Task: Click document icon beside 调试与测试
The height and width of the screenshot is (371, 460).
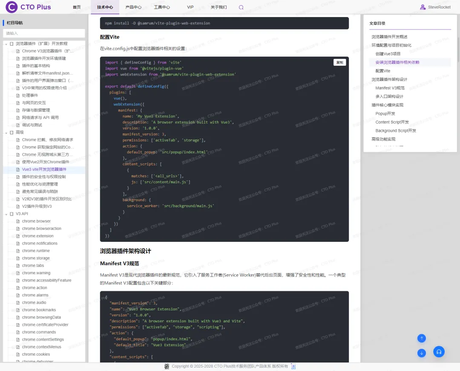Action: 18,125
